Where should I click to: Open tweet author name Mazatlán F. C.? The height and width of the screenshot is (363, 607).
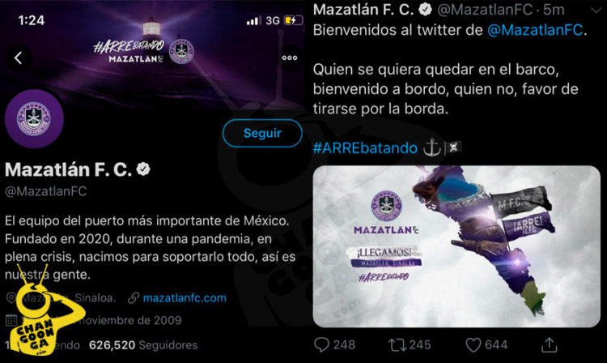(363, 10)
